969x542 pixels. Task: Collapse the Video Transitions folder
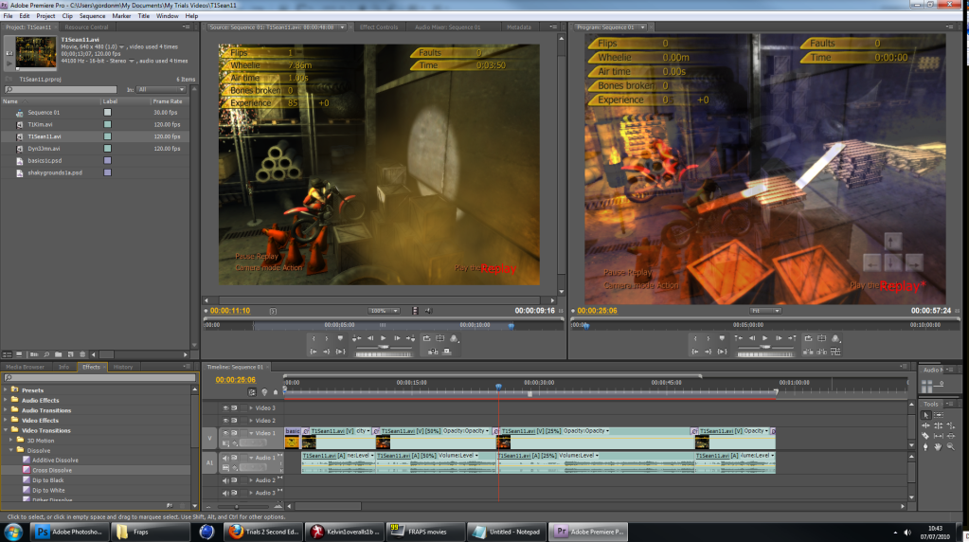[5, 430]
